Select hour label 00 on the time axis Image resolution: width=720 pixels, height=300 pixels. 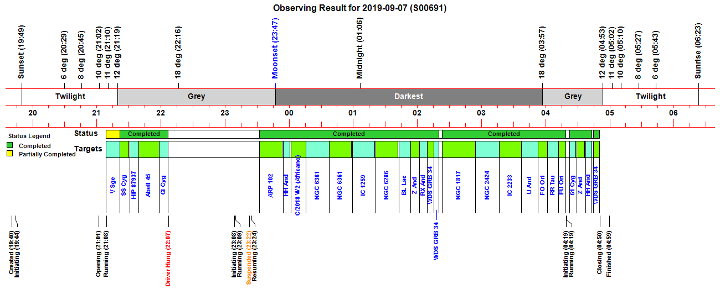pos(289,113)
